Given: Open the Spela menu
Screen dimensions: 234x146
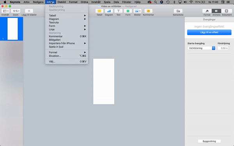Looking at the screenshot, I should [x=107, y=2].
